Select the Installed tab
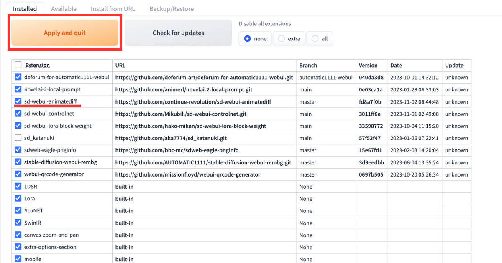Image resolution: width=502 pixels, height=263 pixels. click(25, 8)
